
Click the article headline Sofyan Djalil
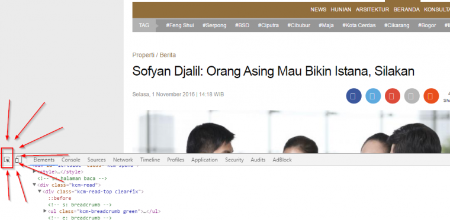(273, 72)
